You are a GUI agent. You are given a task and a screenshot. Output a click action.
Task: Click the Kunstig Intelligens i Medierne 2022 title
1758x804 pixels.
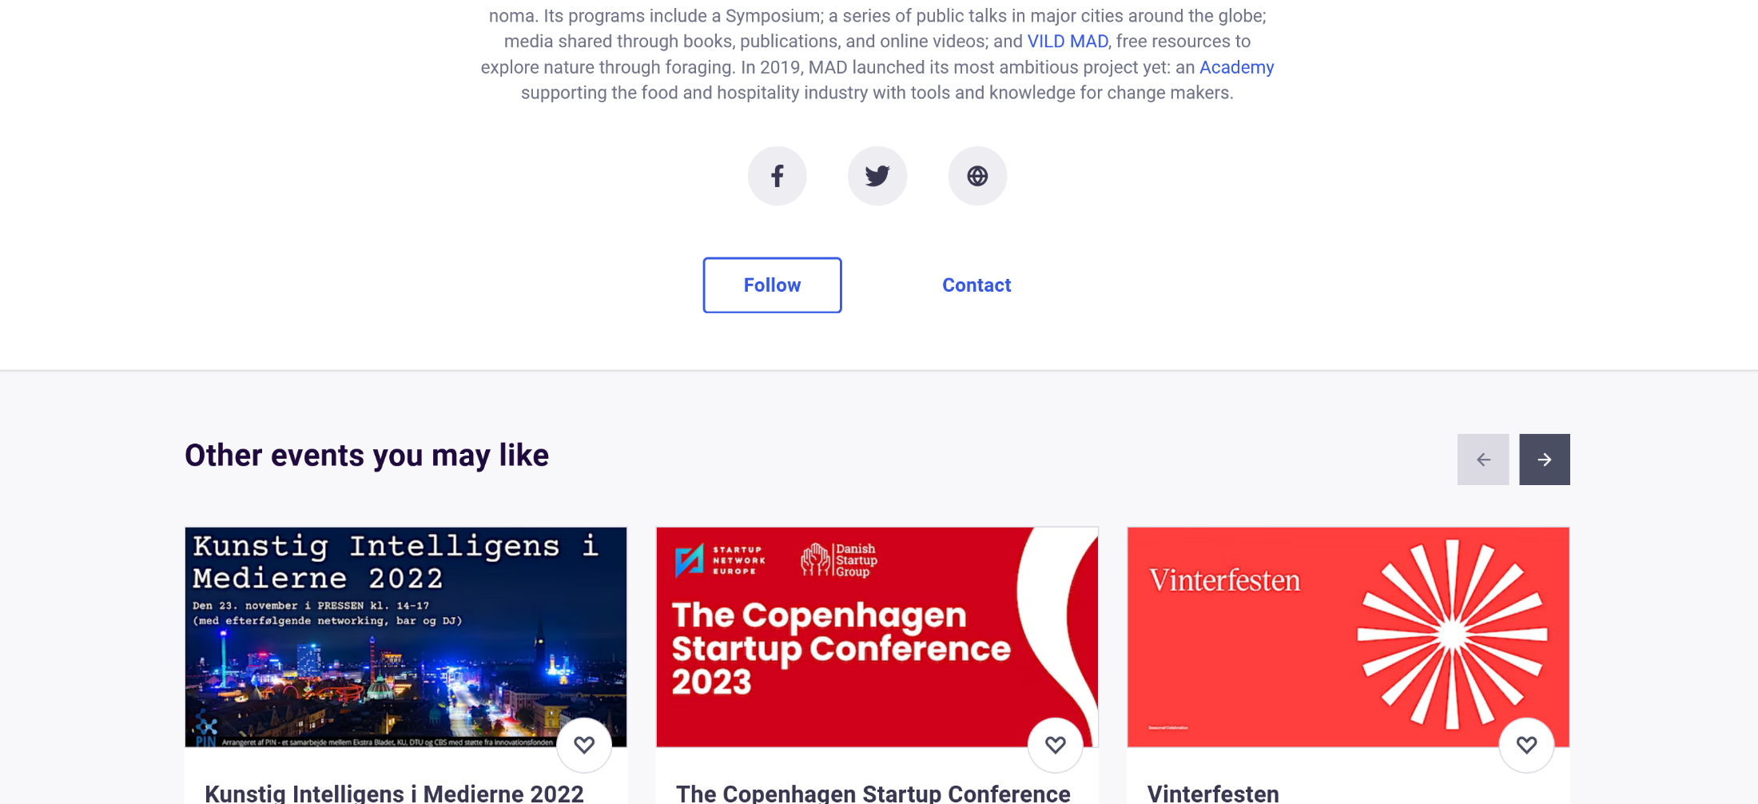(394, 793)
